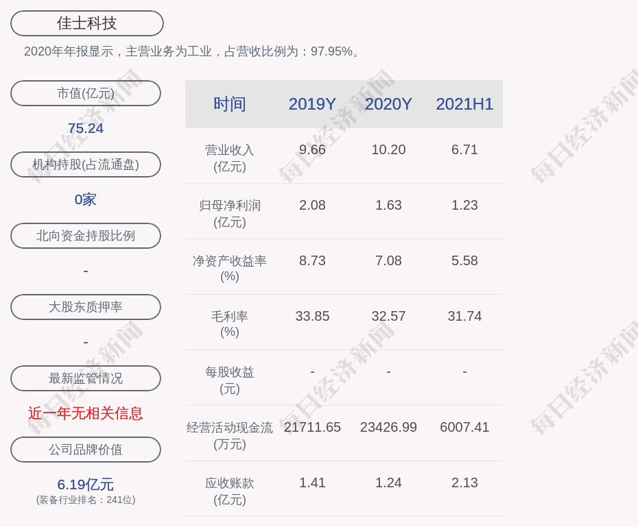Click gross margin value 31.74
638x527 pixels.
click(x=464, y=316)
